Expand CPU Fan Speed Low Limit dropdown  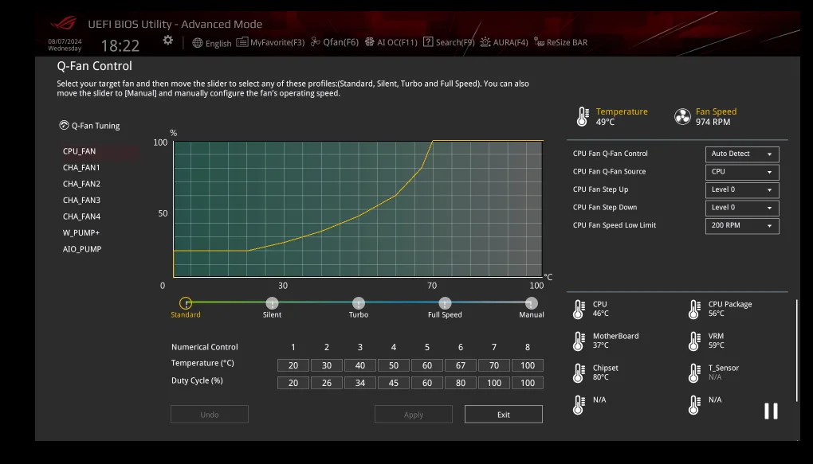(742, 226)
